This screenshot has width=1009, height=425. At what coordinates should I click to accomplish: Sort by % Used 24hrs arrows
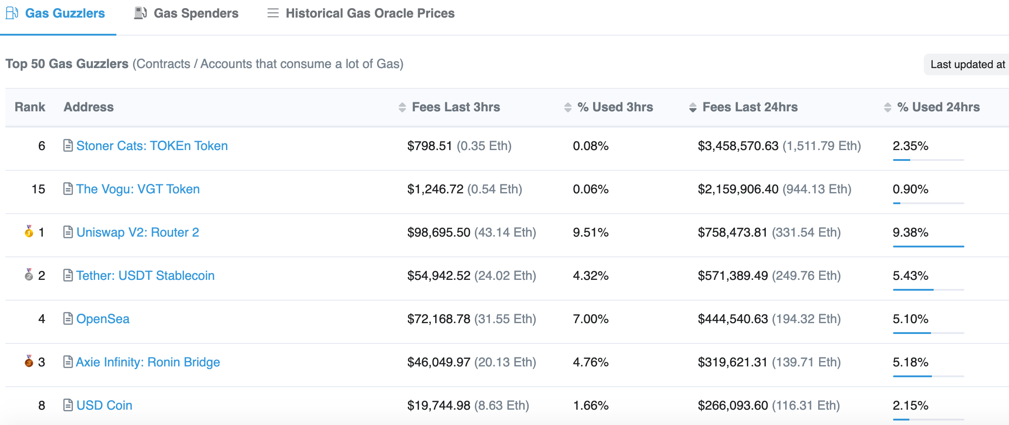[888, 107]
